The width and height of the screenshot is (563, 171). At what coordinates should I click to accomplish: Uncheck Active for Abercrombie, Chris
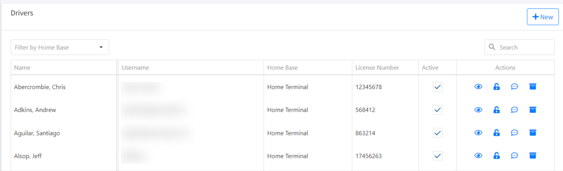point(438,87)
